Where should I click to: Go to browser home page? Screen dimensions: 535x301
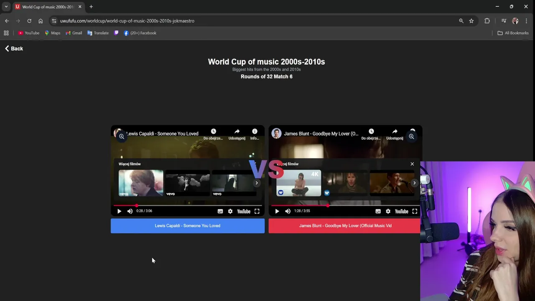click(41, 21)
